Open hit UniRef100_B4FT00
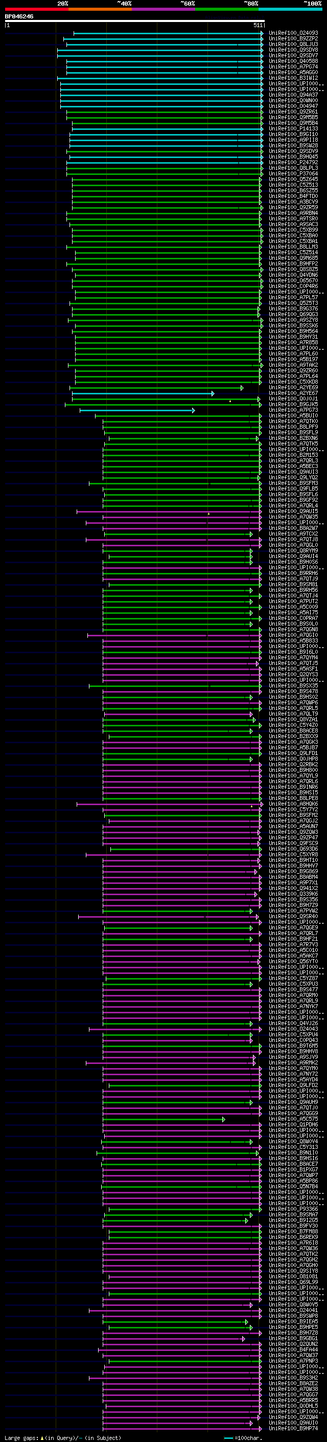The width and height of the screenshot is (327, 1442). [x=293, y=196]
